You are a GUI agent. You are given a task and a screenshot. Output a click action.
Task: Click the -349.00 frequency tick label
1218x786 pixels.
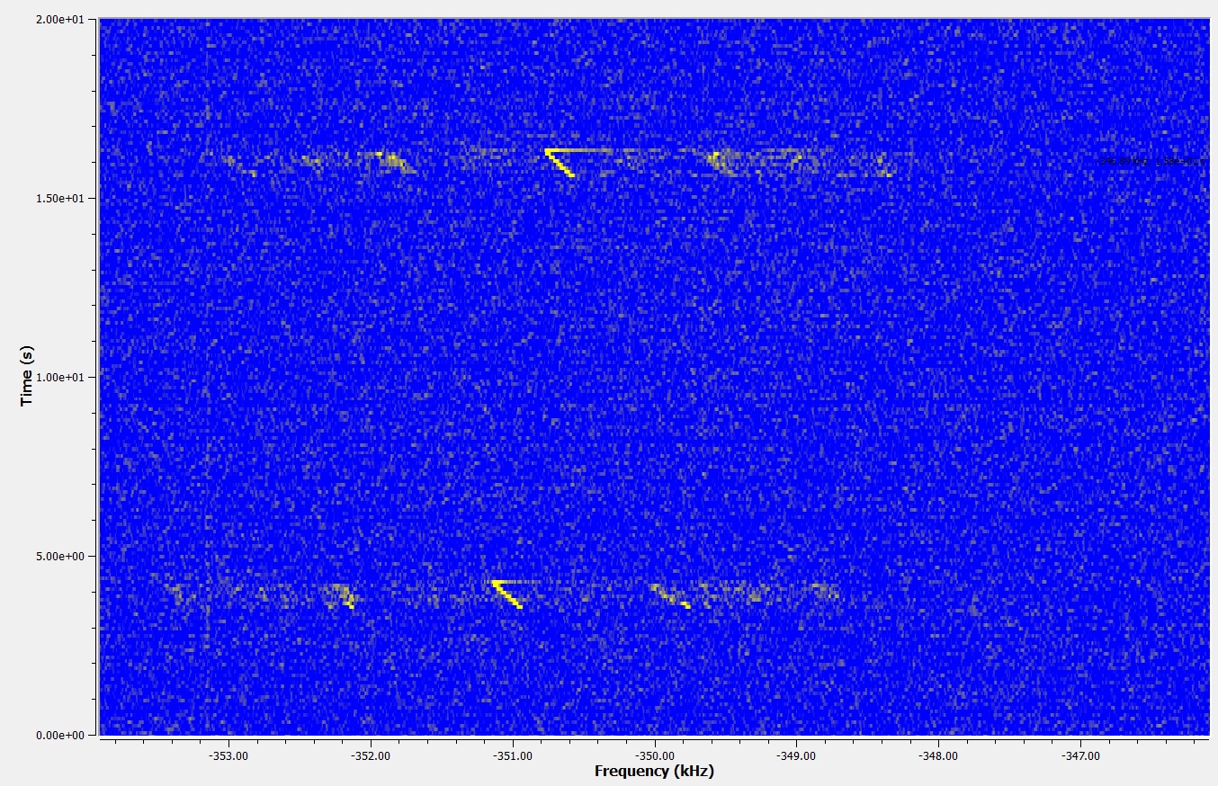[x=796, y=756]
